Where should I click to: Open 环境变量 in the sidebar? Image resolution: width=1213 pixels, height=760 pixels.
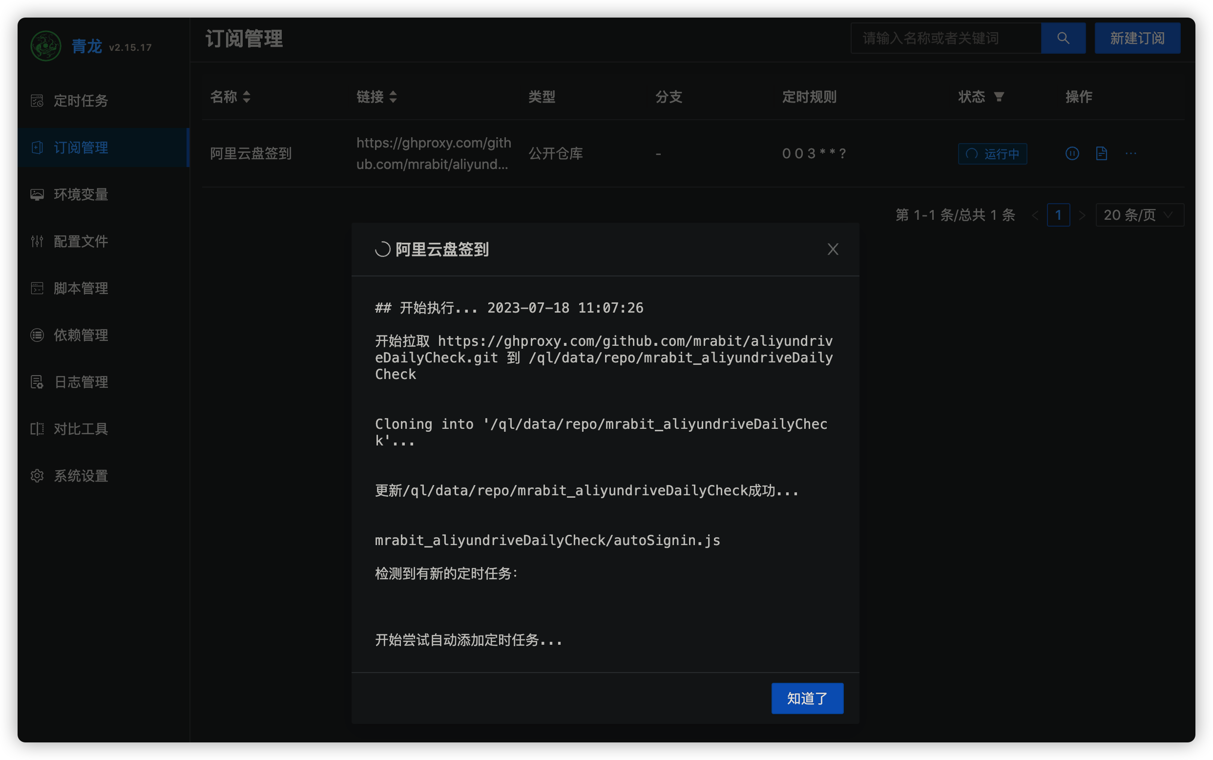(81, 194)
